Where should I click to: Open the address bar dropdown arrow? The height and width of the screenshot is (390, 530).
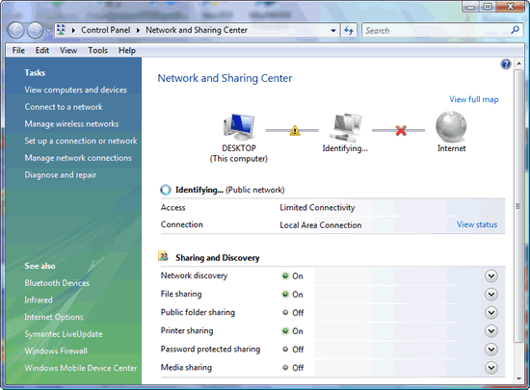(333, 31)
